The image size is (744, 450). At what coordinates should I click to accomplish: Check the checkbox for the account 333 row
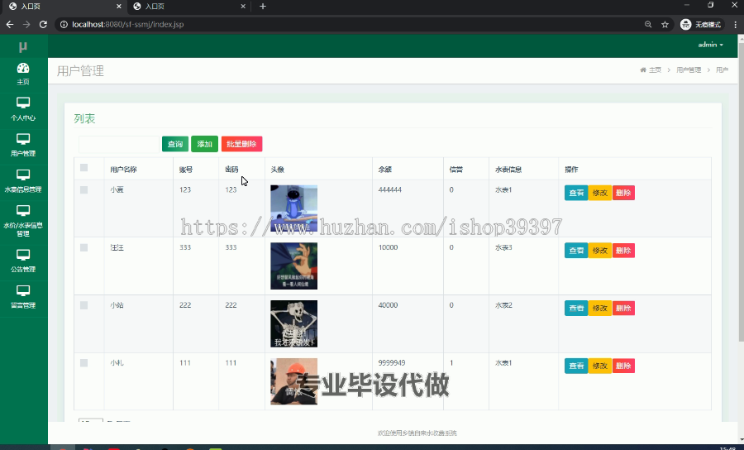click(84, 248)
